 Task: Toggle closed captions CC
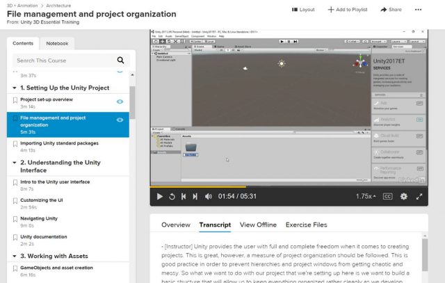388,196
